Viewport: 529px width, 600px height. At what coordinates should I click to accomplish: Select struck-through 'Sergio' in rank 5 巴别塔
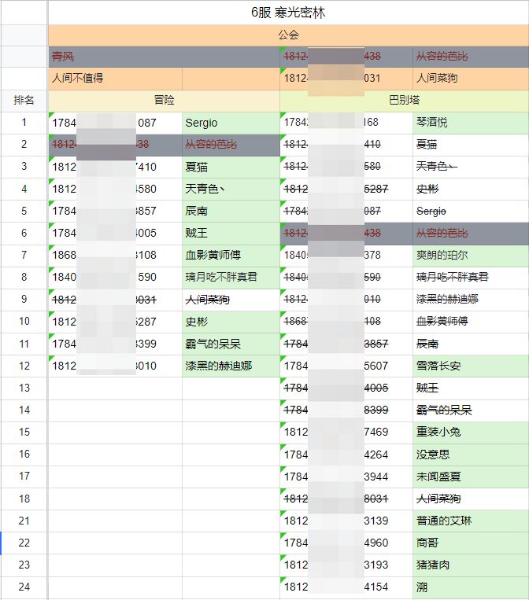click(471, 211)
